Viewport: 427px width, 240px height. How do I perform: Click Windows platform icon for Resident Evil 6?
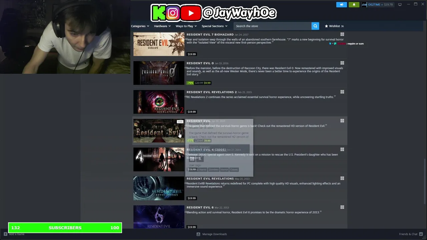click(342, 207)
